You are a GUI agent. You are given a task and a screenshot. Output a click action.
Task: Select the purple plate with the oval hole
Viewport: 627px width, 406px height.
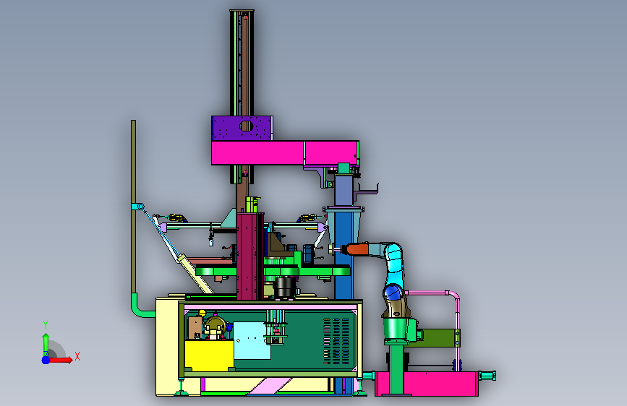242,128
